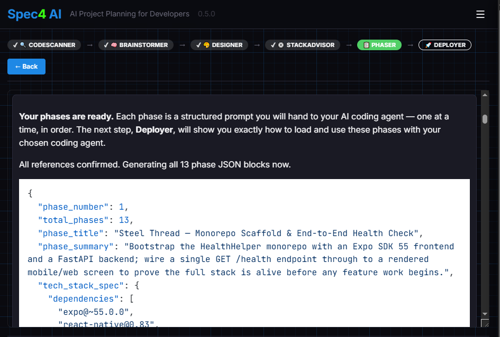Click the vertical scrollbar thumb
This screenshot has width=500, height=337.
tap(485, 119)
